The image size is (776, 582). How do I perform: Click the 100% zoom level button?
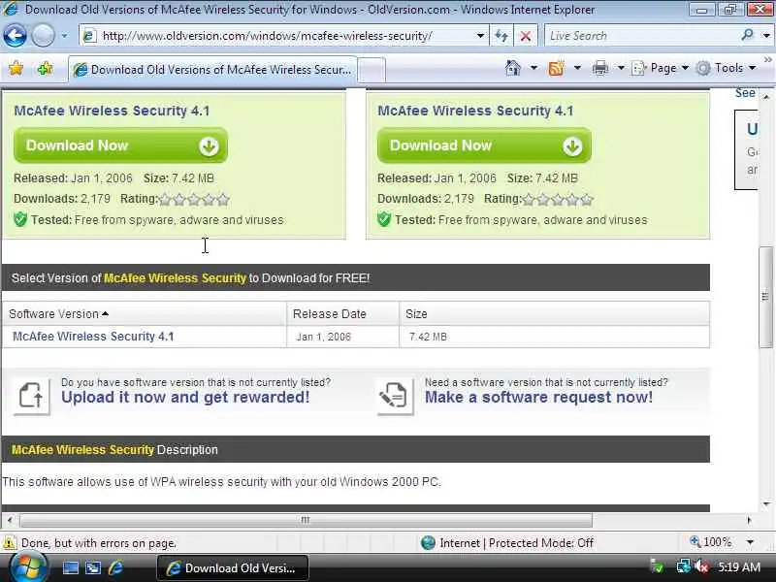(711, 542)
